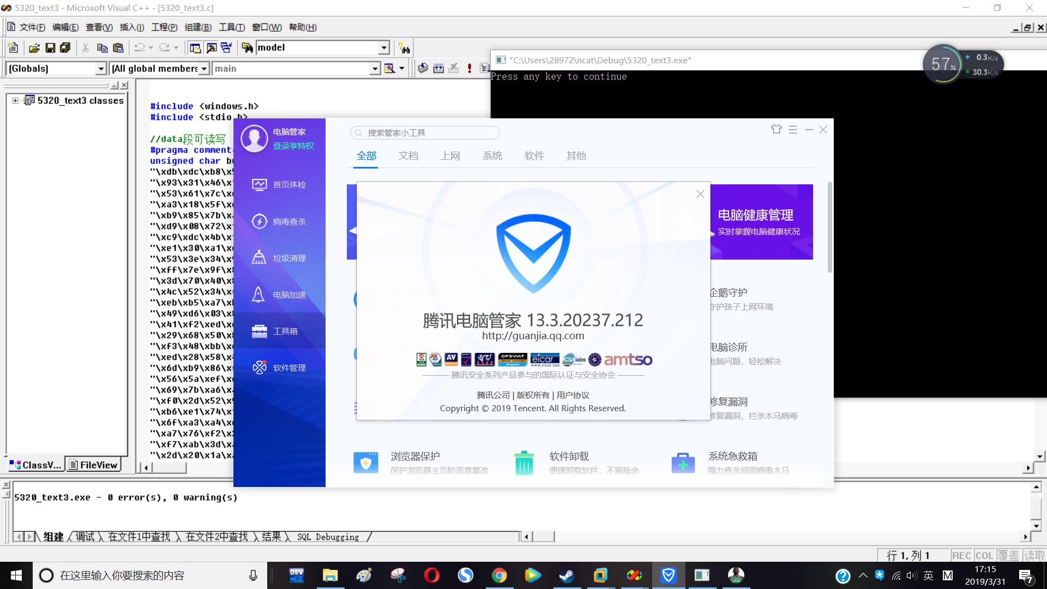Click Tencent PC Manager shield in taskbar
This screenshot has height=589, width=1047.
coord(669,575)
